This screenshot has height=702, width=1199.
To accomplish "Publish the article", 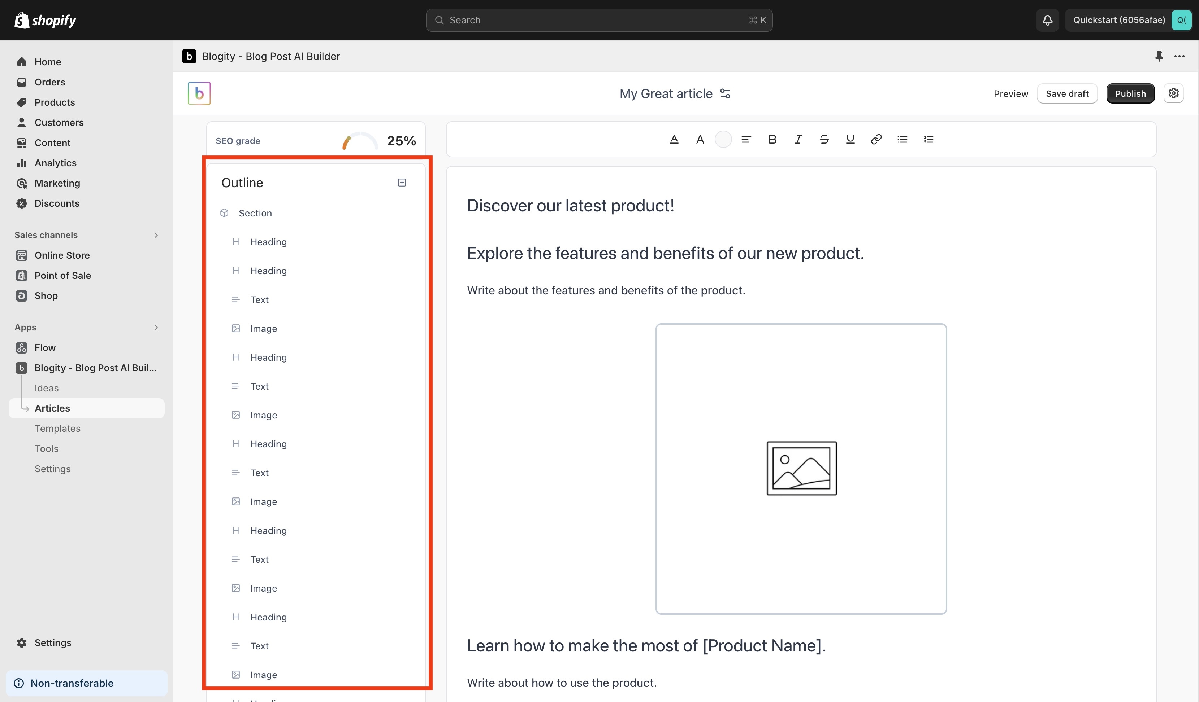I will pyautogui.click(x=1130, y=94).
